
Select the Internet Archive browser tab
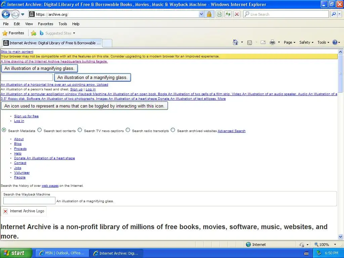(x=52, y=43)
